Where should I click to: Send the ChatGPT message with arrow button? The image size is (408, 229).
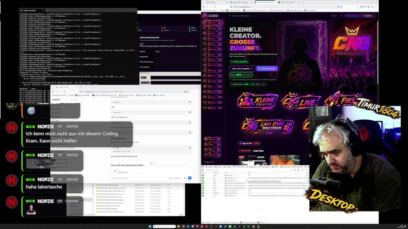pyautogui.click(x=190, y=178)
